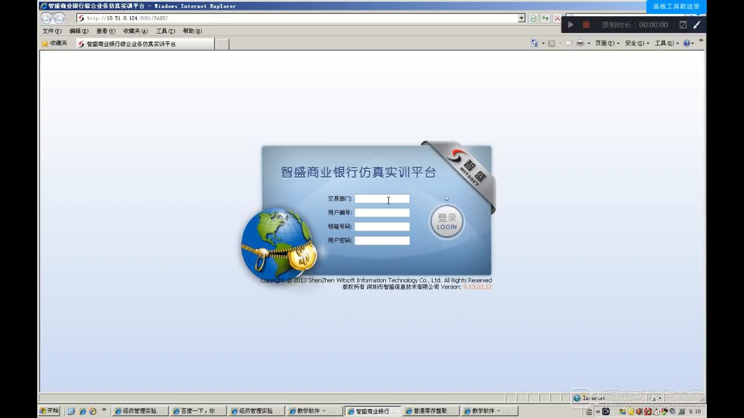744x418 pixels.
Task: Open the blue Help question mark icon
Action: click(686, 44)
